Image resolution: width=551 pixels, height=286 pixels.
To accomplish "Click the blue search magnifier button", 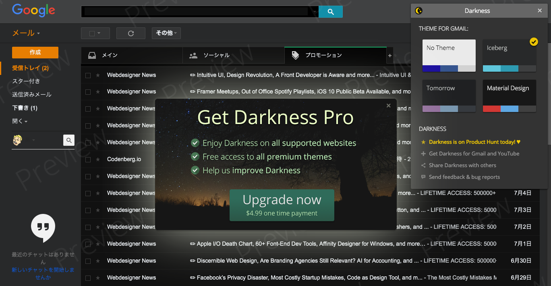I will [x=330, y=12].
